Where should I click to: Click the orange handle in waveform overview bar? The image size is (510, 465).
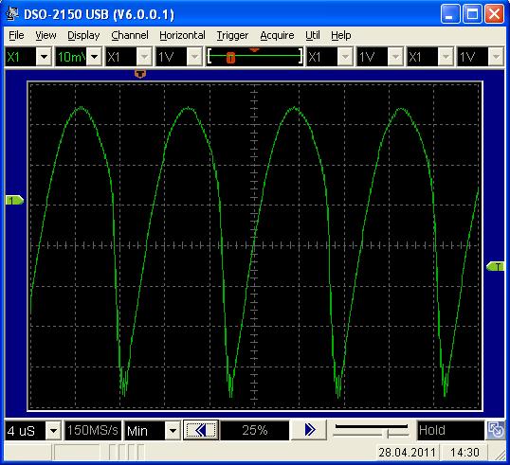point(230,58)
